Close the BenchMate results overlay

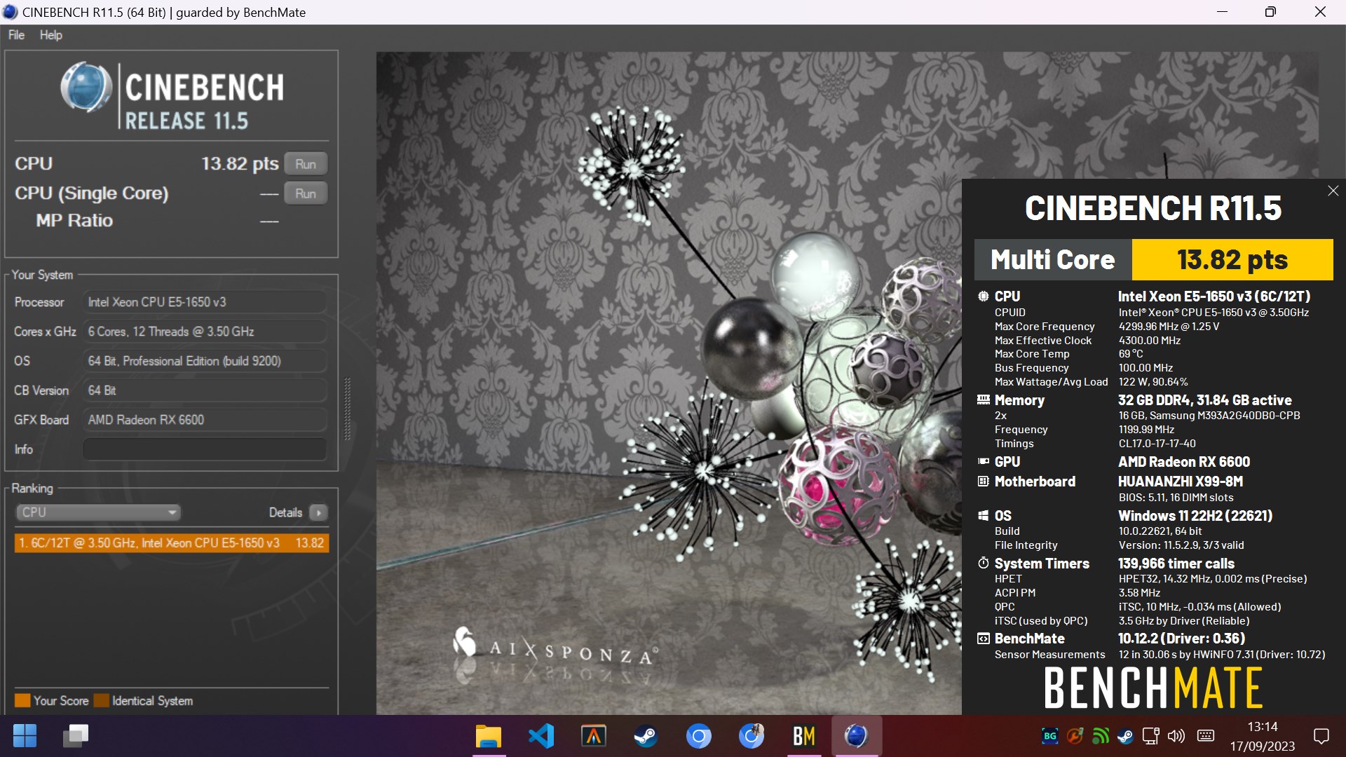coord(1333,191)
